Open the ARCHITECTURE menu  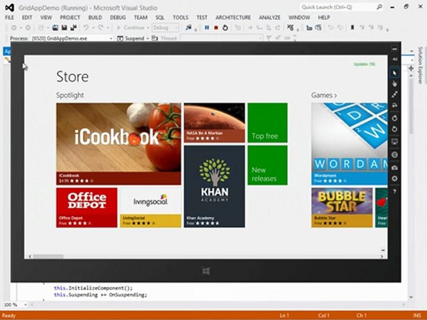pos(233,17)
